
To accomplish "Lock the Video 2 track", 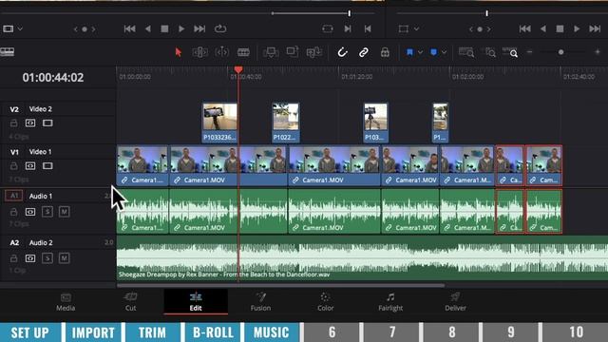I will point(13,123).
